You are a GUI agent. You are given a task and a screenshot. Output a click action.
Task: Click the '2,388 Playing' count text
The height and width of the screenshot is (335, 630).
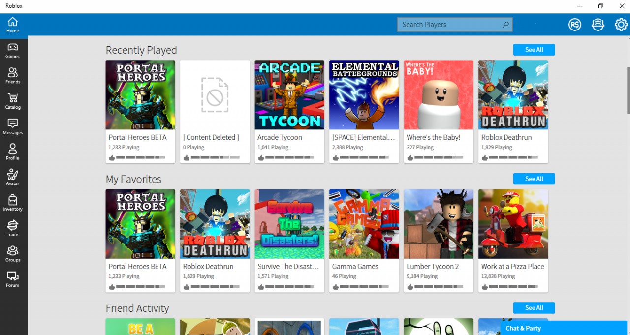tap(347, 147)
